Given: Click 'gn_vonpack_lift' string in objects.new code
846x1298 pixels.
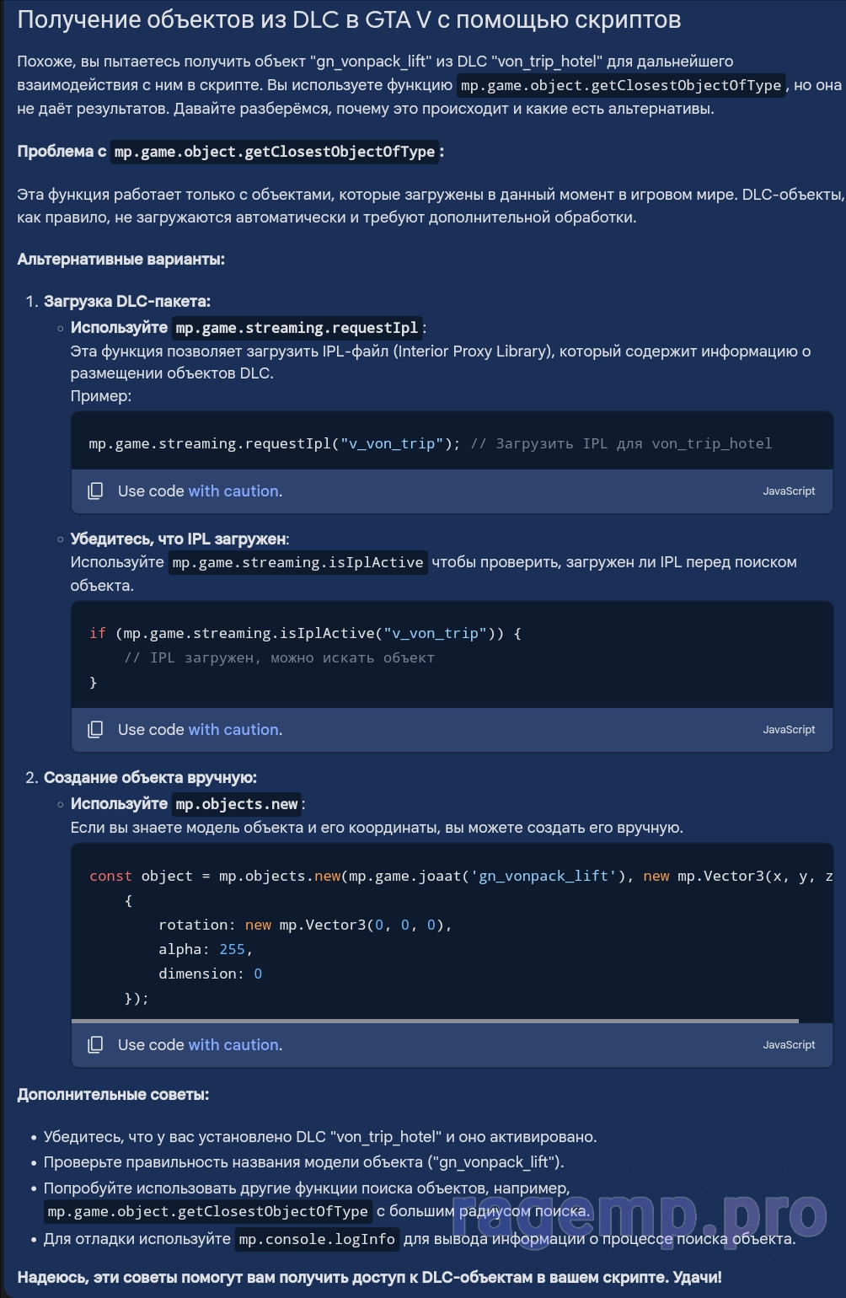Looking at the screenshot, I should pos(543,876).
